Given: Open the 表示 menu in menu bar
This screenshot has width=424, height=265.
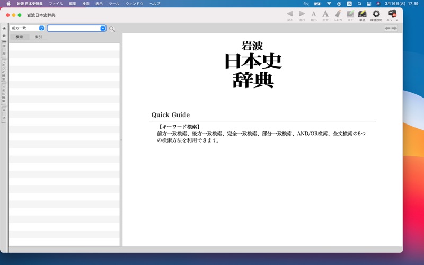Looking at the screenshot, I should (x=99, y=4).
